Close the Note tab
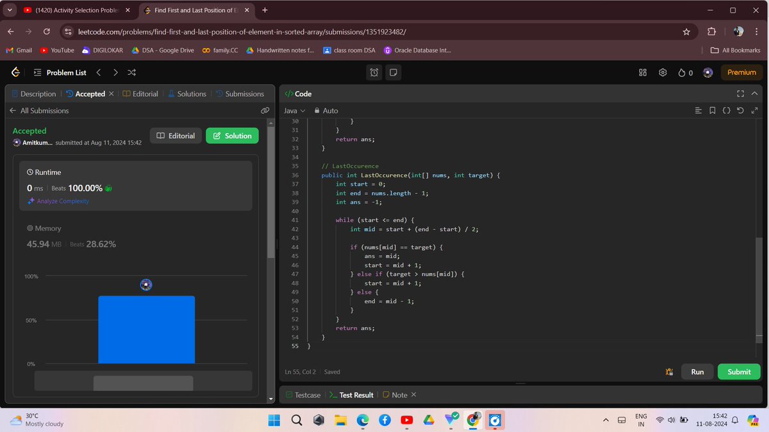Screen dimensions: 769x432 (413, 395)
